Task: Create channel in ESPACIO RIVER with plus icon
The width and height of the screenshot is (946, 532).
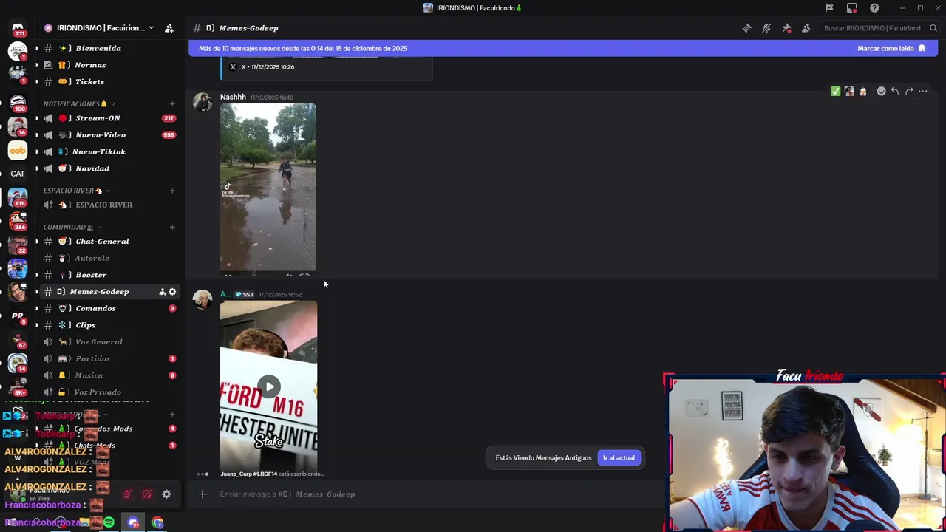Action: tap(172, 191)
